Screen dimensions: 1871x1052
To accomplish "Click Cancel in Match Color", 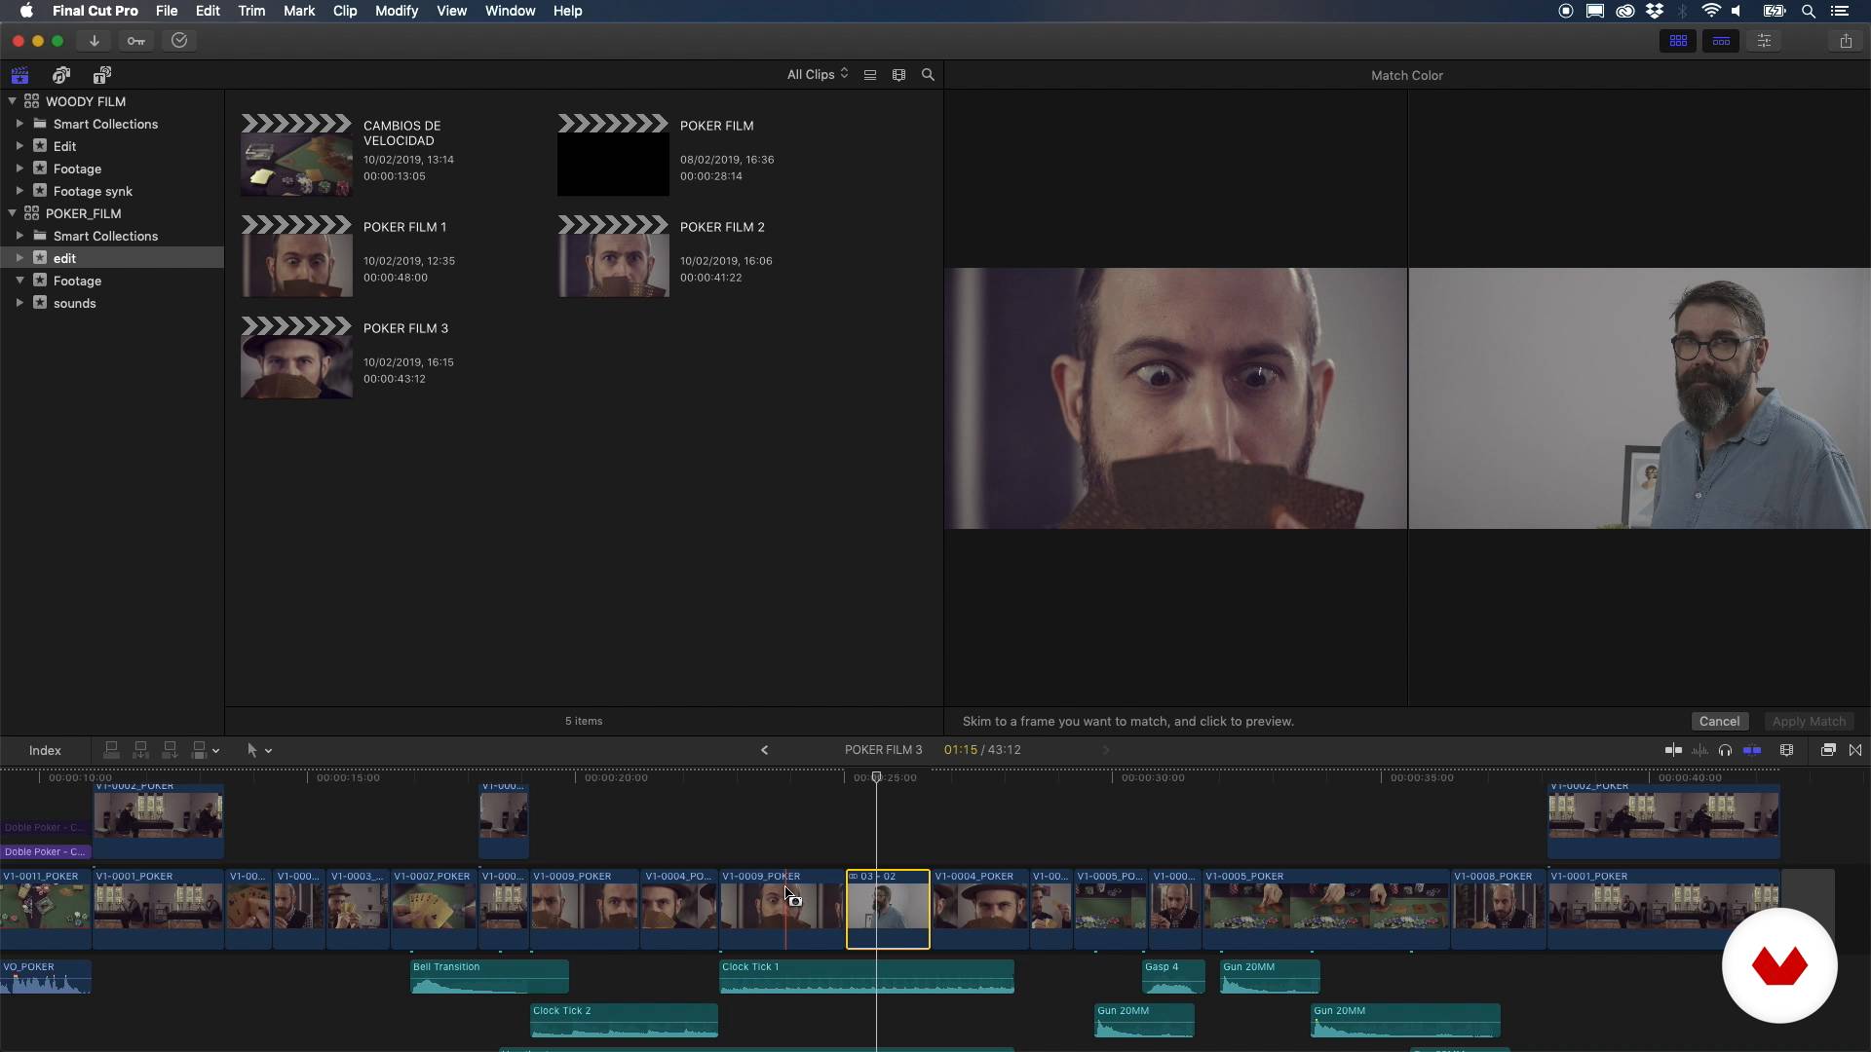I will click(1719, 722).
